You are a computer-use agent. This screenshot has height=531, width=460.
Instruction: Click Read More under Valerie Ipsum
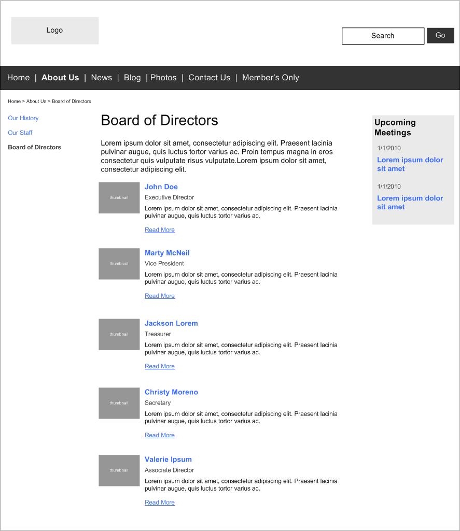160,503
